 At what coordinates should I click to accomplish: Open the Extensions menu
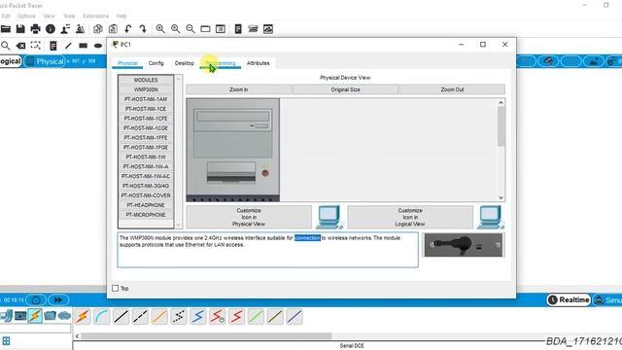click(95, 16)
